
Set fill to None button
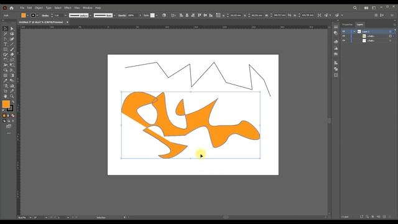tap(13, 116)
